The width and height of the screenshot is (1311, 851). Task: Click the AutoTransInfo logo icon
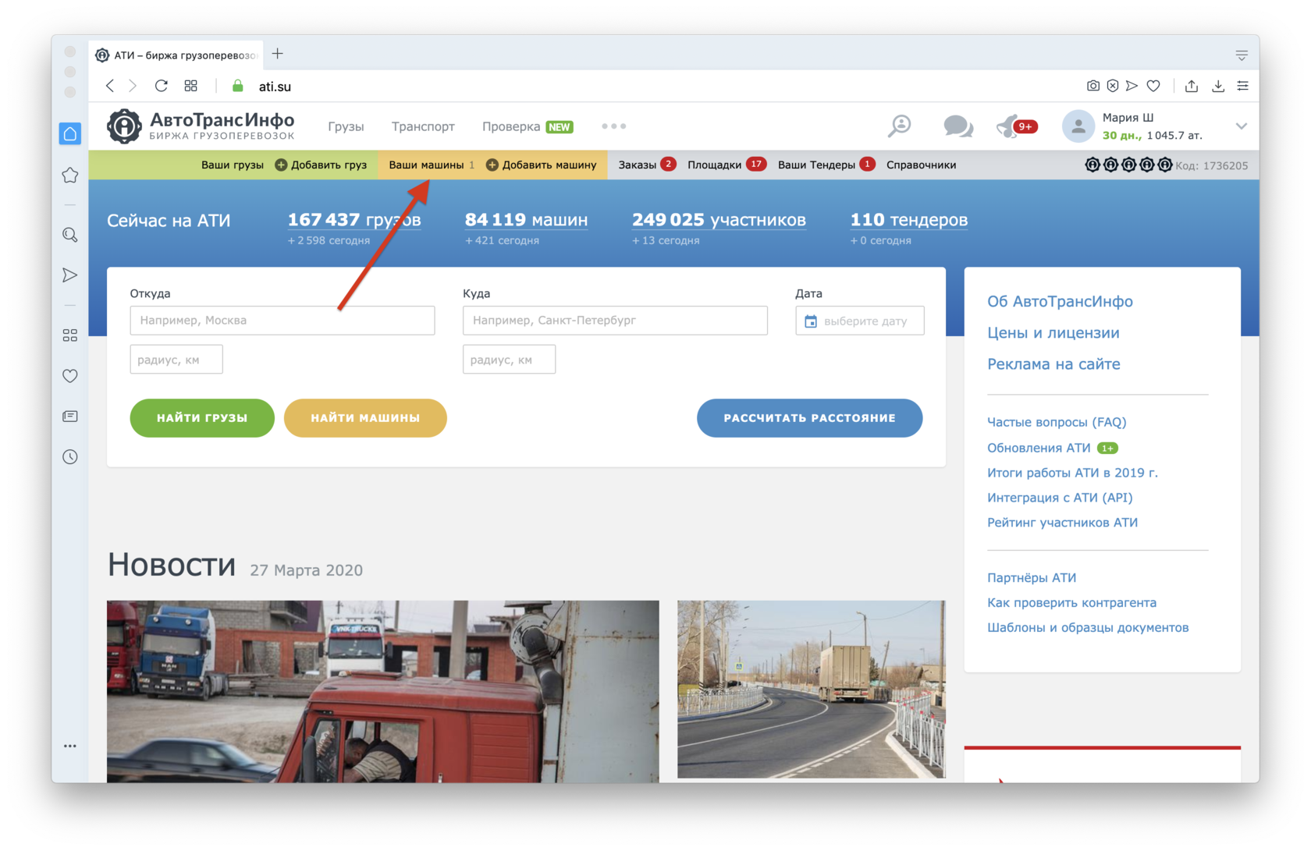124,126
